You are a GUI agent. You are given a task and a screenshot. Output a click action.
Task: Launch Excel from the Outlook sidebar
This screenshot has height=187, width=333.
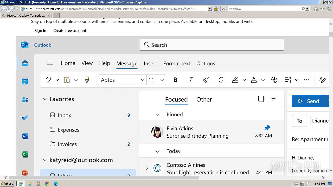[25, 155]
